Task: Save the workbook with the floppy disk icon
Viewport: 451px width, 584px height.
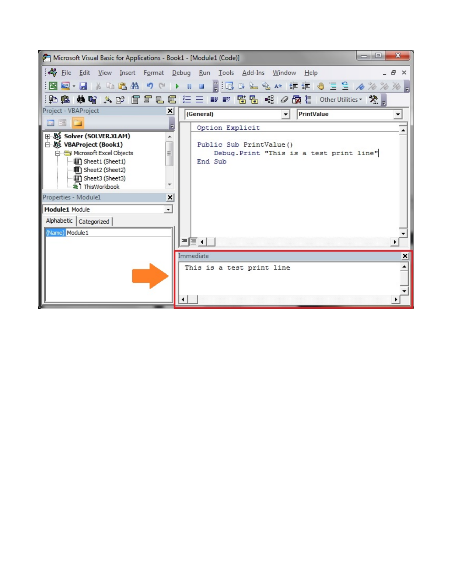Action: point(83,86)
